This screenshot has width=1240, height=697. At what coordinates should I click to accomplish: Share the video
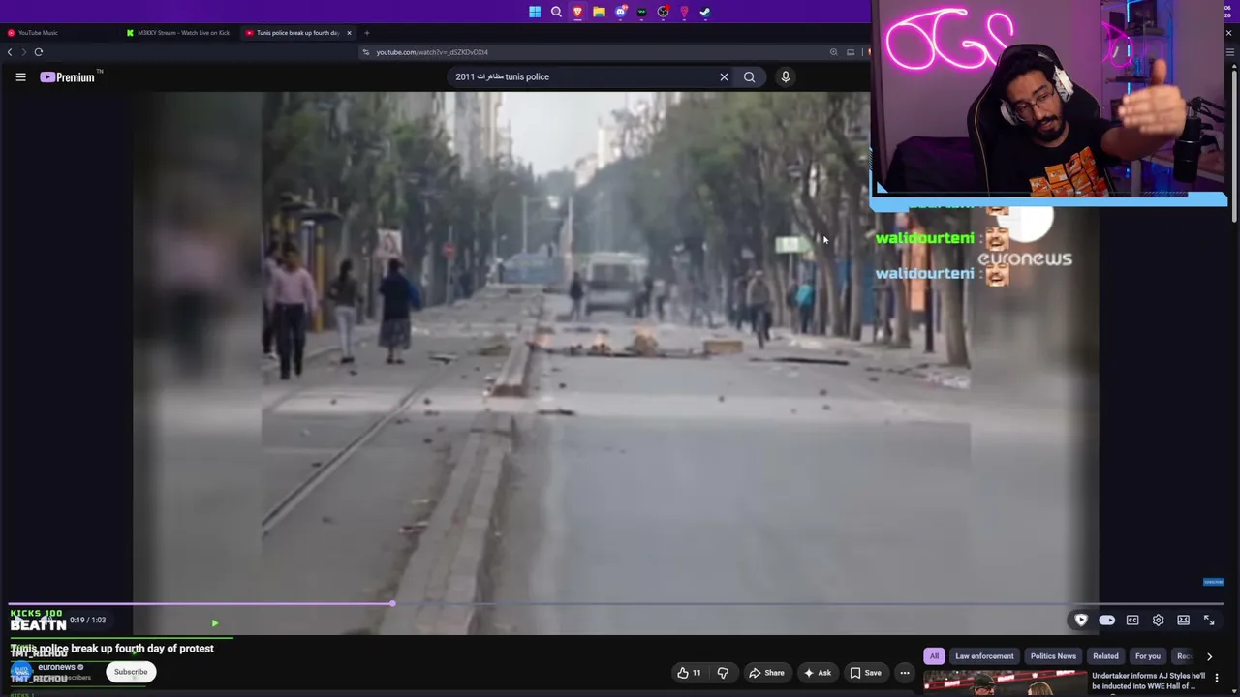[767, 673]
